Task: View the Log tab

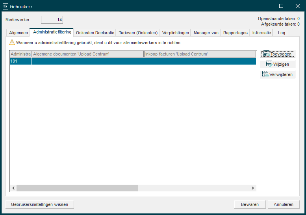Action: 281,33
